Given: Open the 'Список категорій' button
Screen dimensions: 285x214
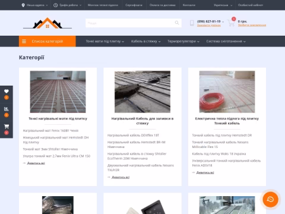Looking at the screenshot, I should coord(47,41).
